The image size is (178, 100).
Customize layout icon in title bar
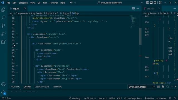[x=160, y=2]
